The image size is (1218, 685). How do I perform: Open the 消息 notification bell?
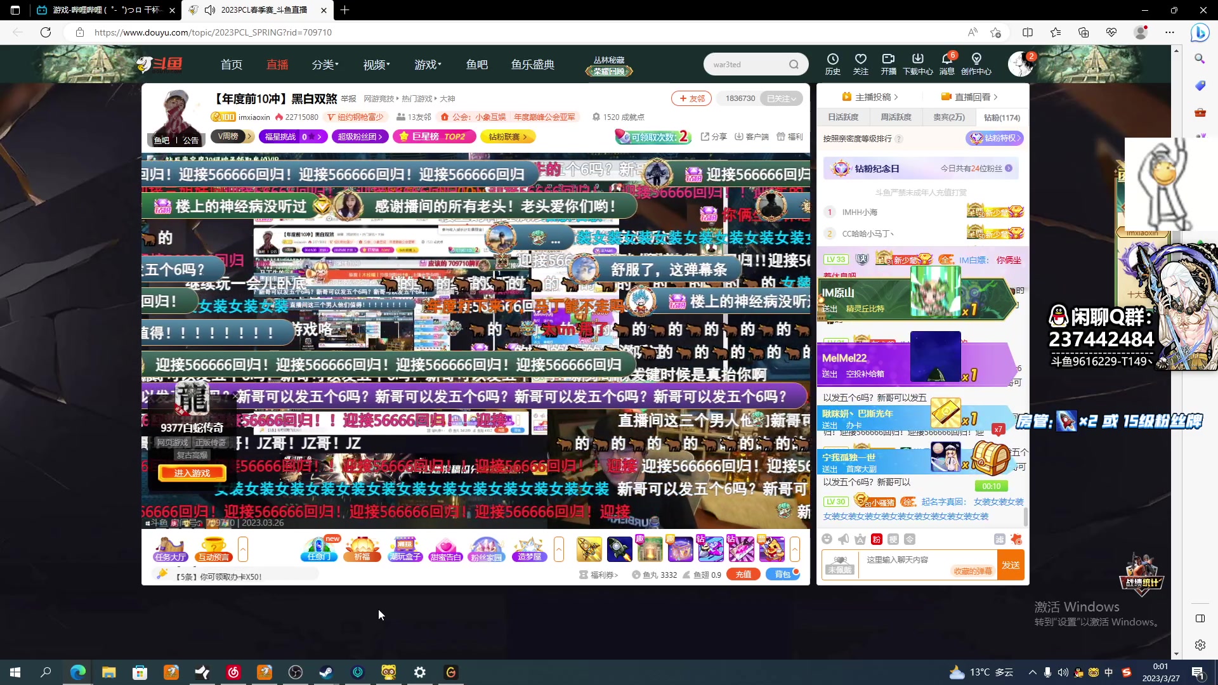tap(946, 63)
